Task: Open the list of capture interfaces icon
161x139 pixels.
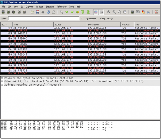Action: coord(3,12)
